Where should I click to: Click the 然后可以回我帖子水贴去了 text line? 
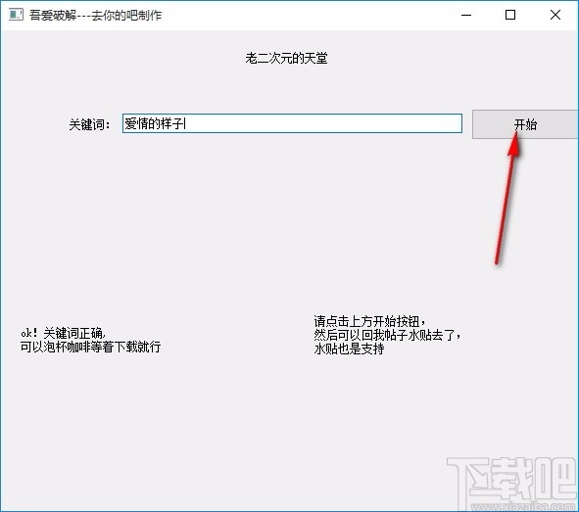click(x=387, y=335)
